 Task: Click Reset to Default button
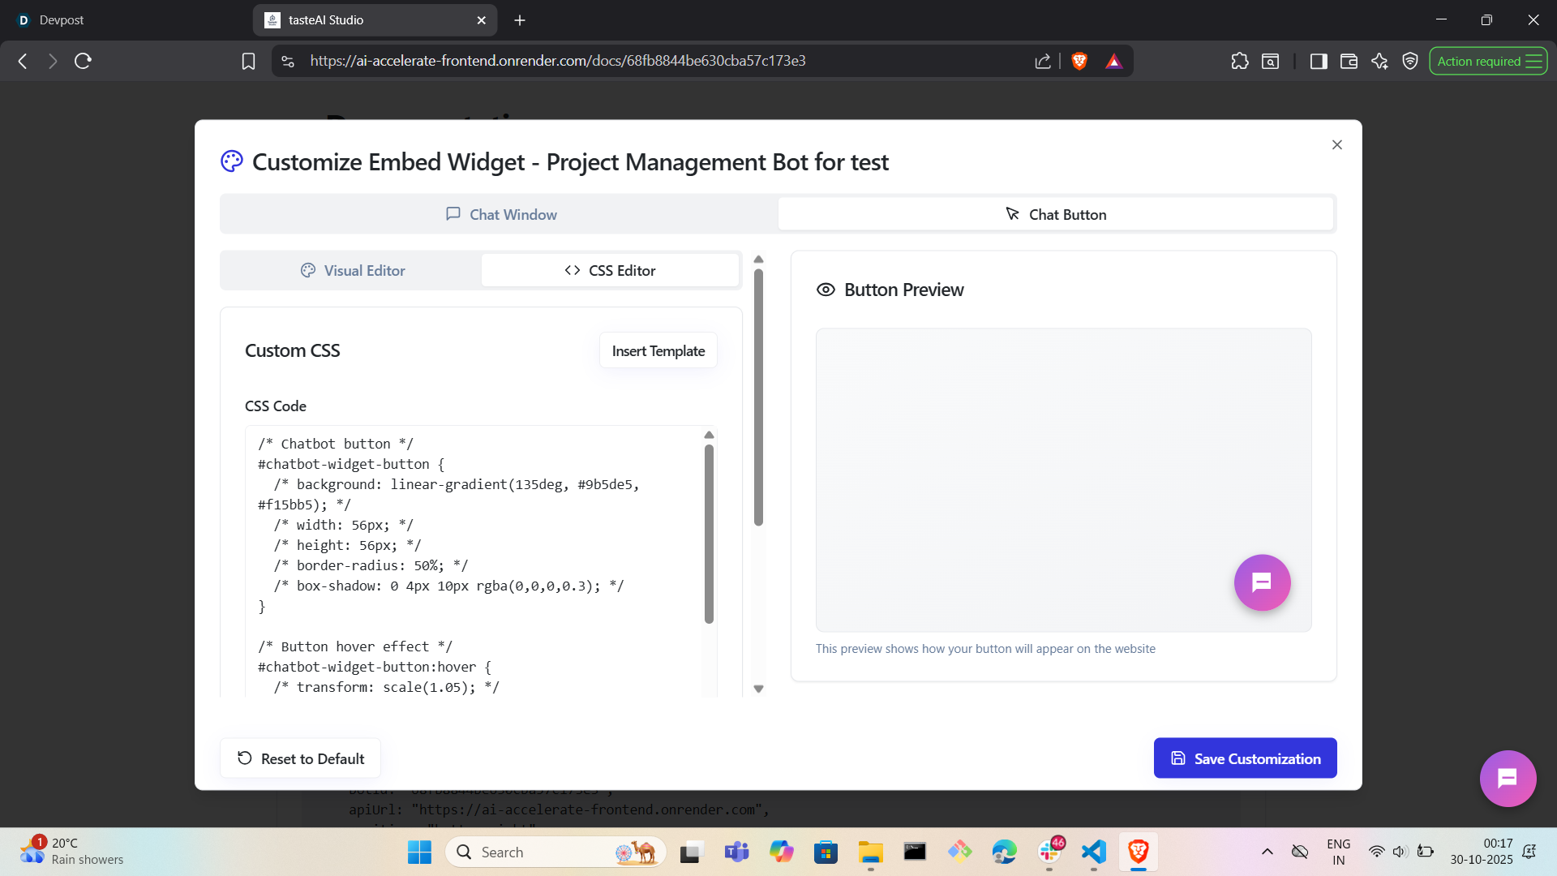click(300, 758)
